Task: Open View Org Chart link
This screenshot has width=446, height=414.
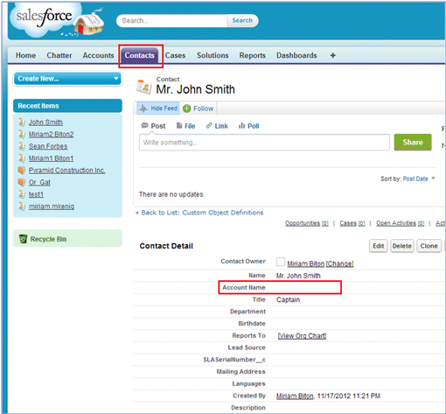Action: (302, 336)
